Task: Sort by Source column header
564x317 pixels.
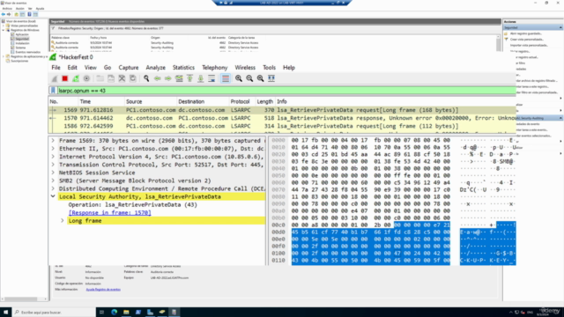Action: pos(151,102)
